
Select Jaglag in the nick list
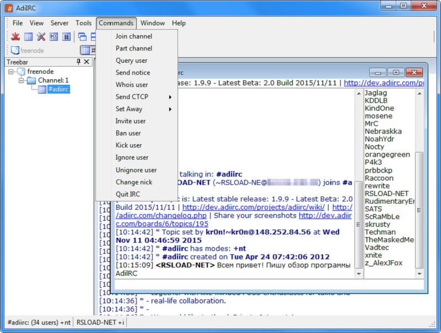tap(375, 93)
